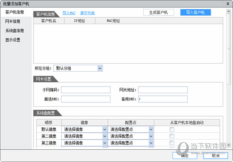Click the 导入MAC link
The width and height of the screenshot is (233, 162).
pos(69,13)
